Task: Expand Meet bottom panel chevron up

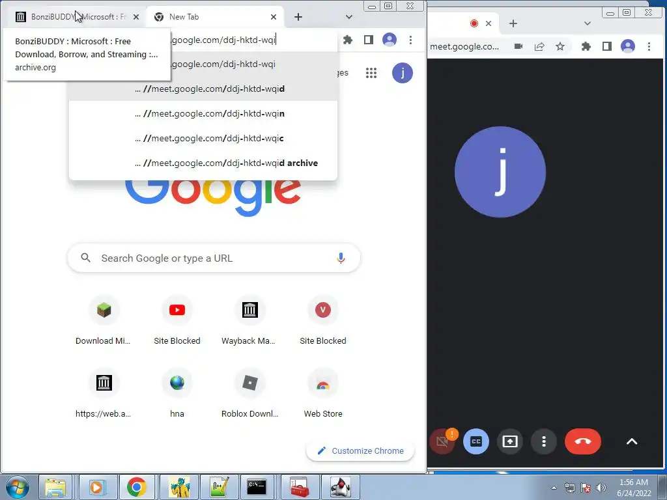Action: tap(632, 442)
